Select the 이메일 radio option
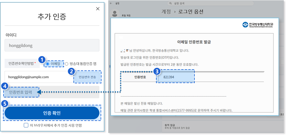Image resolution: width=295 pixels, height=135 pixels. tap(48, 64)
